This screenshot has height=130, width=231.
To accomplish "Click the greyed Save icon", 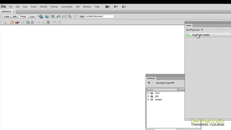I will tap(22, 22).
